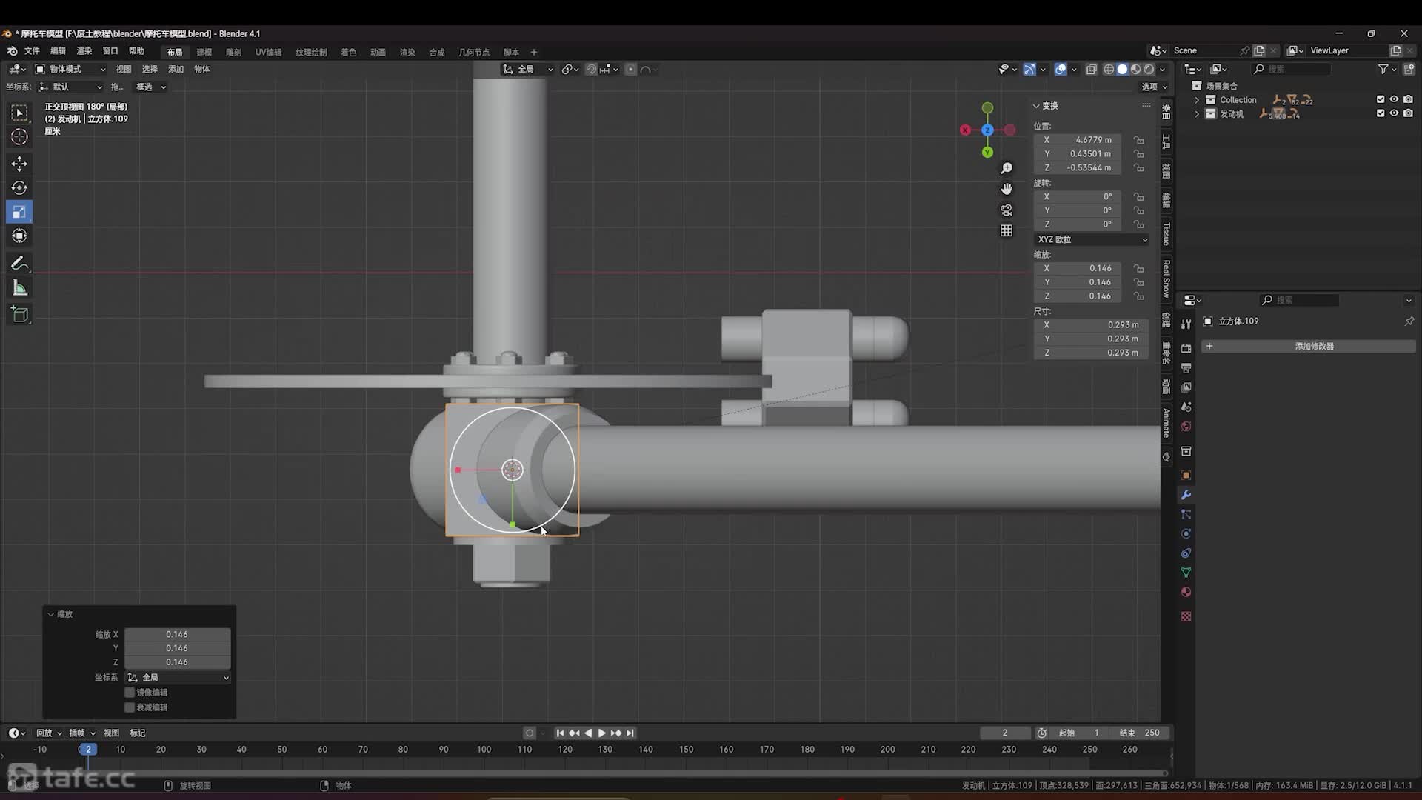Select the Rotate tool in left toolbar
Image resolution: width=1422 pixels, height=800 pixels.
click(20, 188)
